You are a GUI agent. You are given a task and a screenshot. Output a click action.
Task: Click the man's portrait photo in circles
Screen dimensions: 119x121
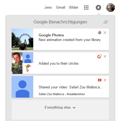17,58
